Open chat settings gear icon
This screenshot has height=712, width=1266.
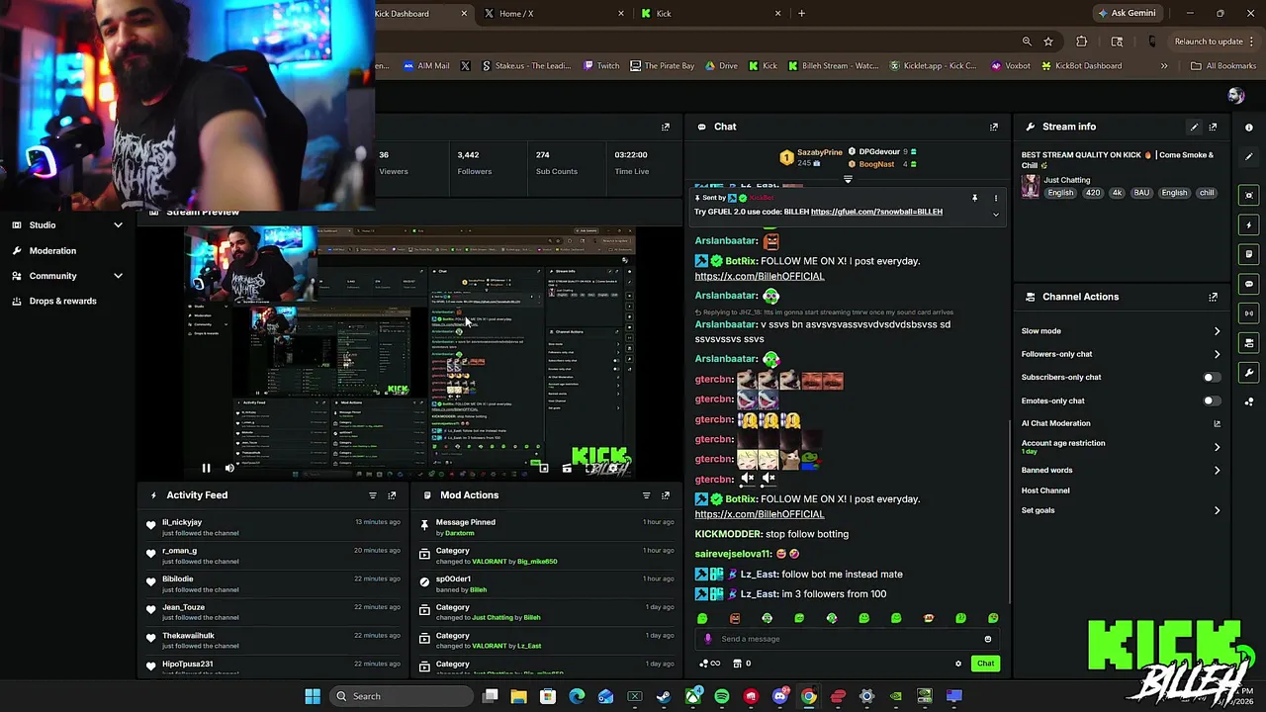tap(957, 664)
